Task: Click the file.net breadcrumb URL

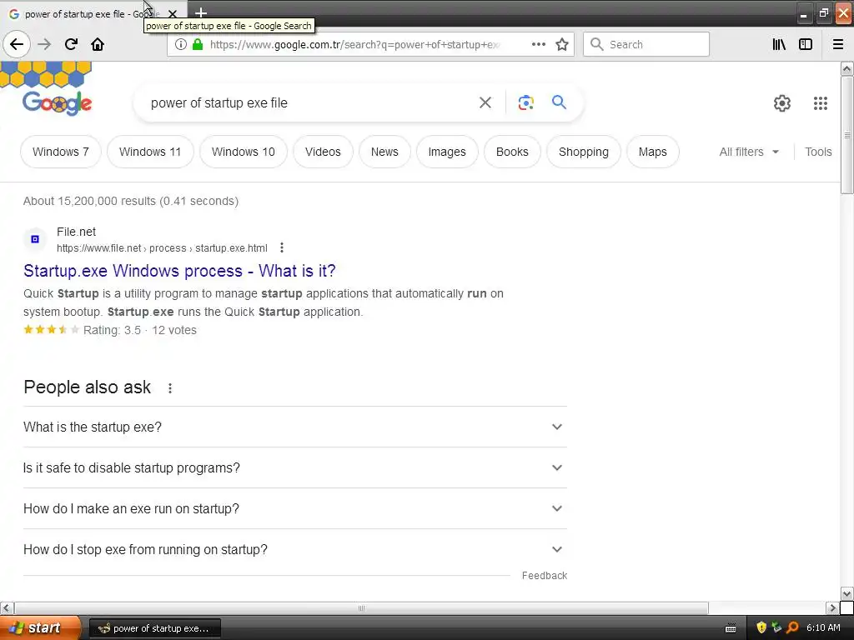Action: tap(162, 248)
